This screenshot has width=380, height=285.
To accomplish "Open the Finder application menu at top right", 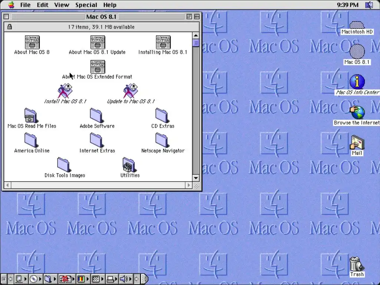I will [369, 5].
